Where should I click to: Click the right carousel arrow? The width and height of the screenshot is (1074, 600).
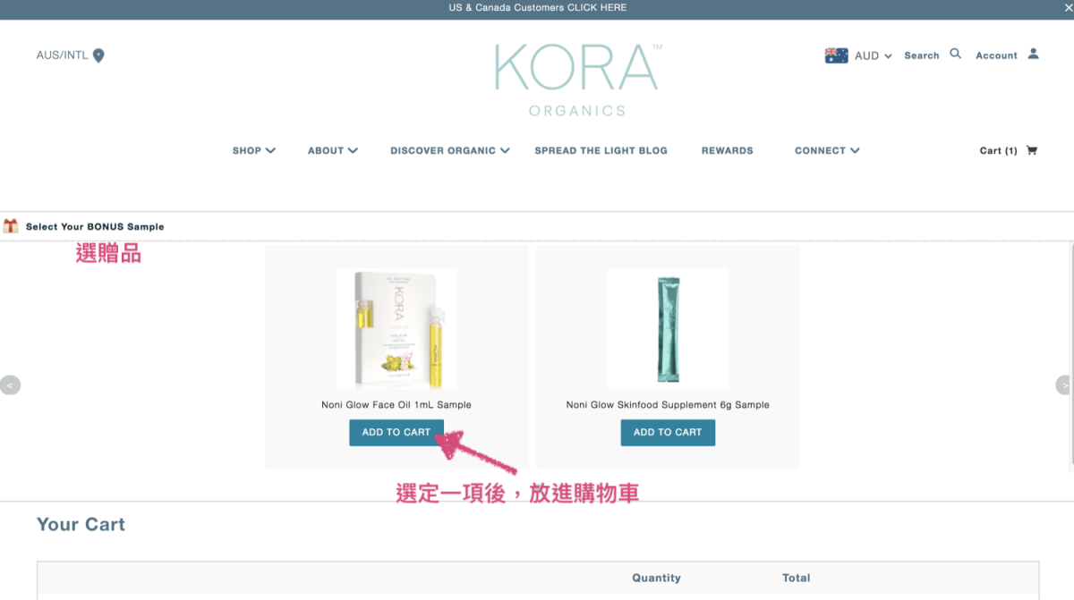(x=1064, y=385)
